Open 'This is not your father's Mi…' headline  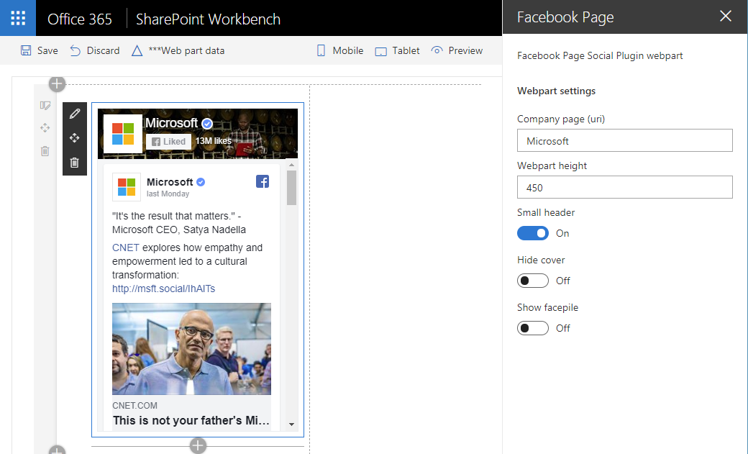191,421
